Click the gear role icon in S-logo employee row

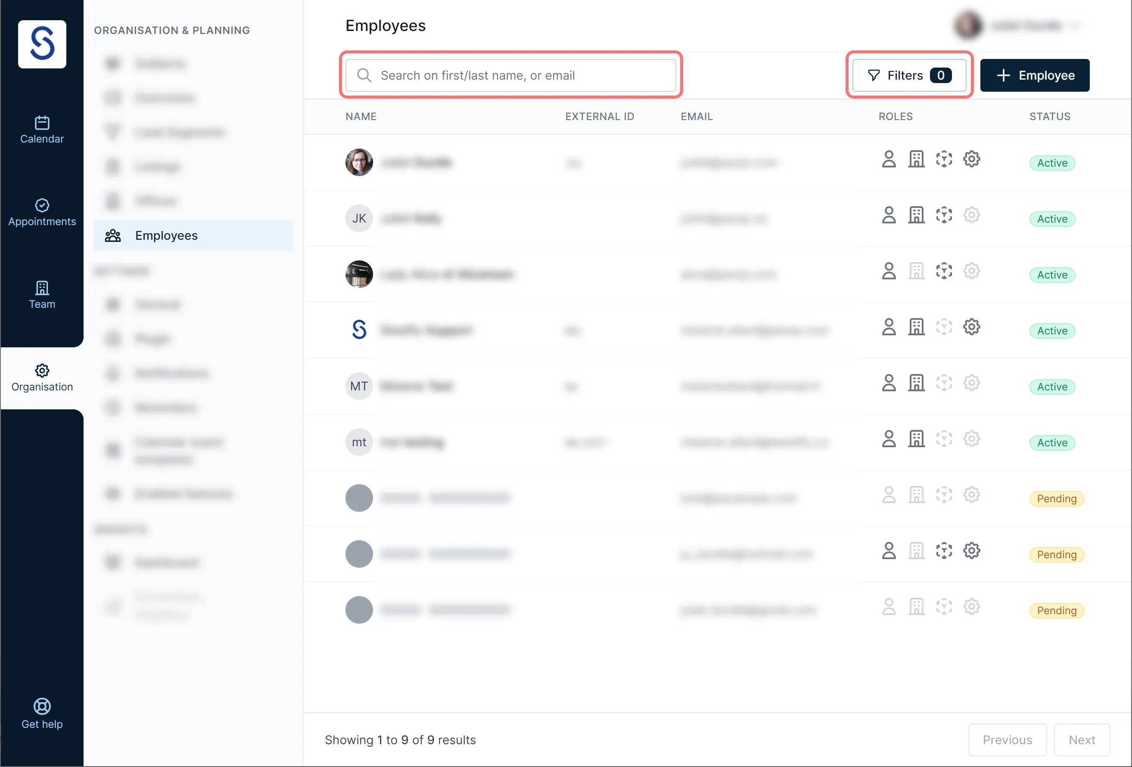coord(971,327)
